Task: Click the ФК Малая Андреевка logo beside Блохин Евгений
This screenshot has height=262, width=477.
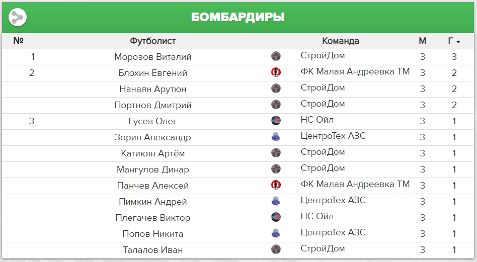Action: pyautogui.click(x=276, y=72)
